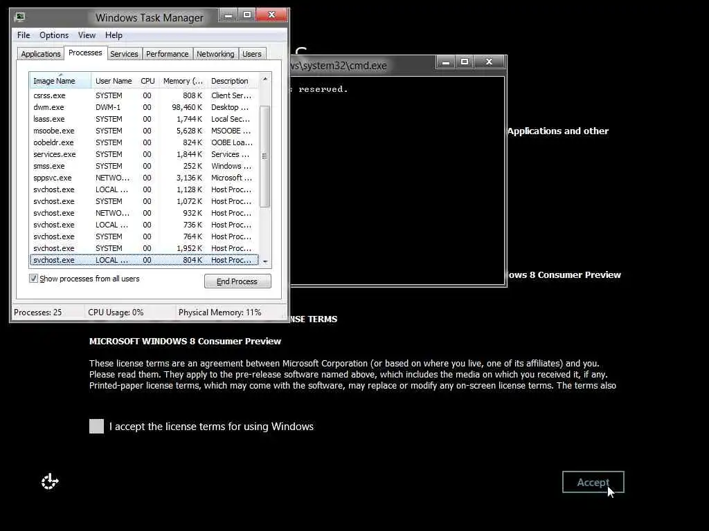Switch to the Applications tab
Screen dimensions: 709x531
click(x=41, y=54)
